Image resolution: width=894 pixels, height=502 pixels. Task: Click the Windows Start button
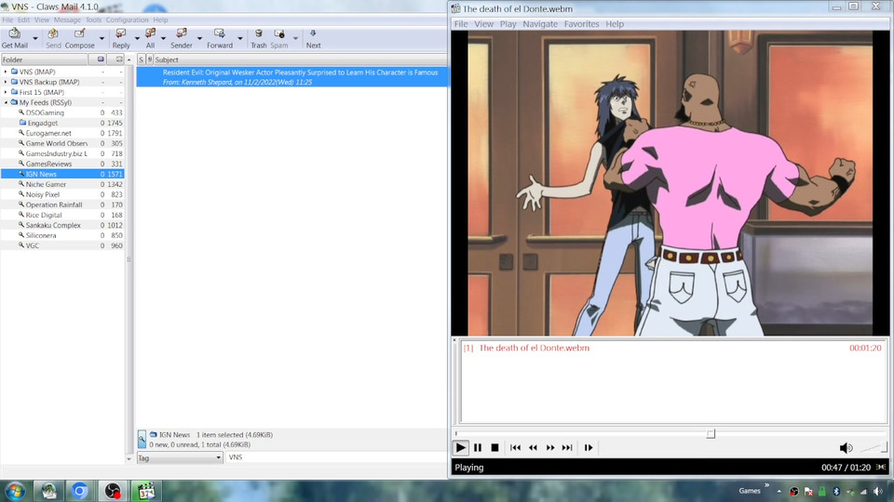tap(14, 491)
